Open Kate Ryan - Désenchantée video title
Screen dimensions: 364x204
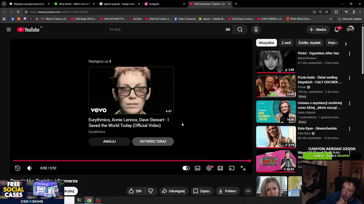[x=317, y=128]
